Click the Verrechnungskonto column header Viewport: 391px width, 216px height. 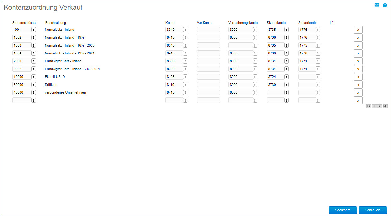click(x=243, y=23)
